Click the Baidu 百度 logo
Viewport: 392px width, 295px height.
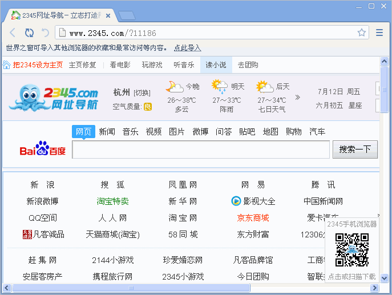coord(43,148)
